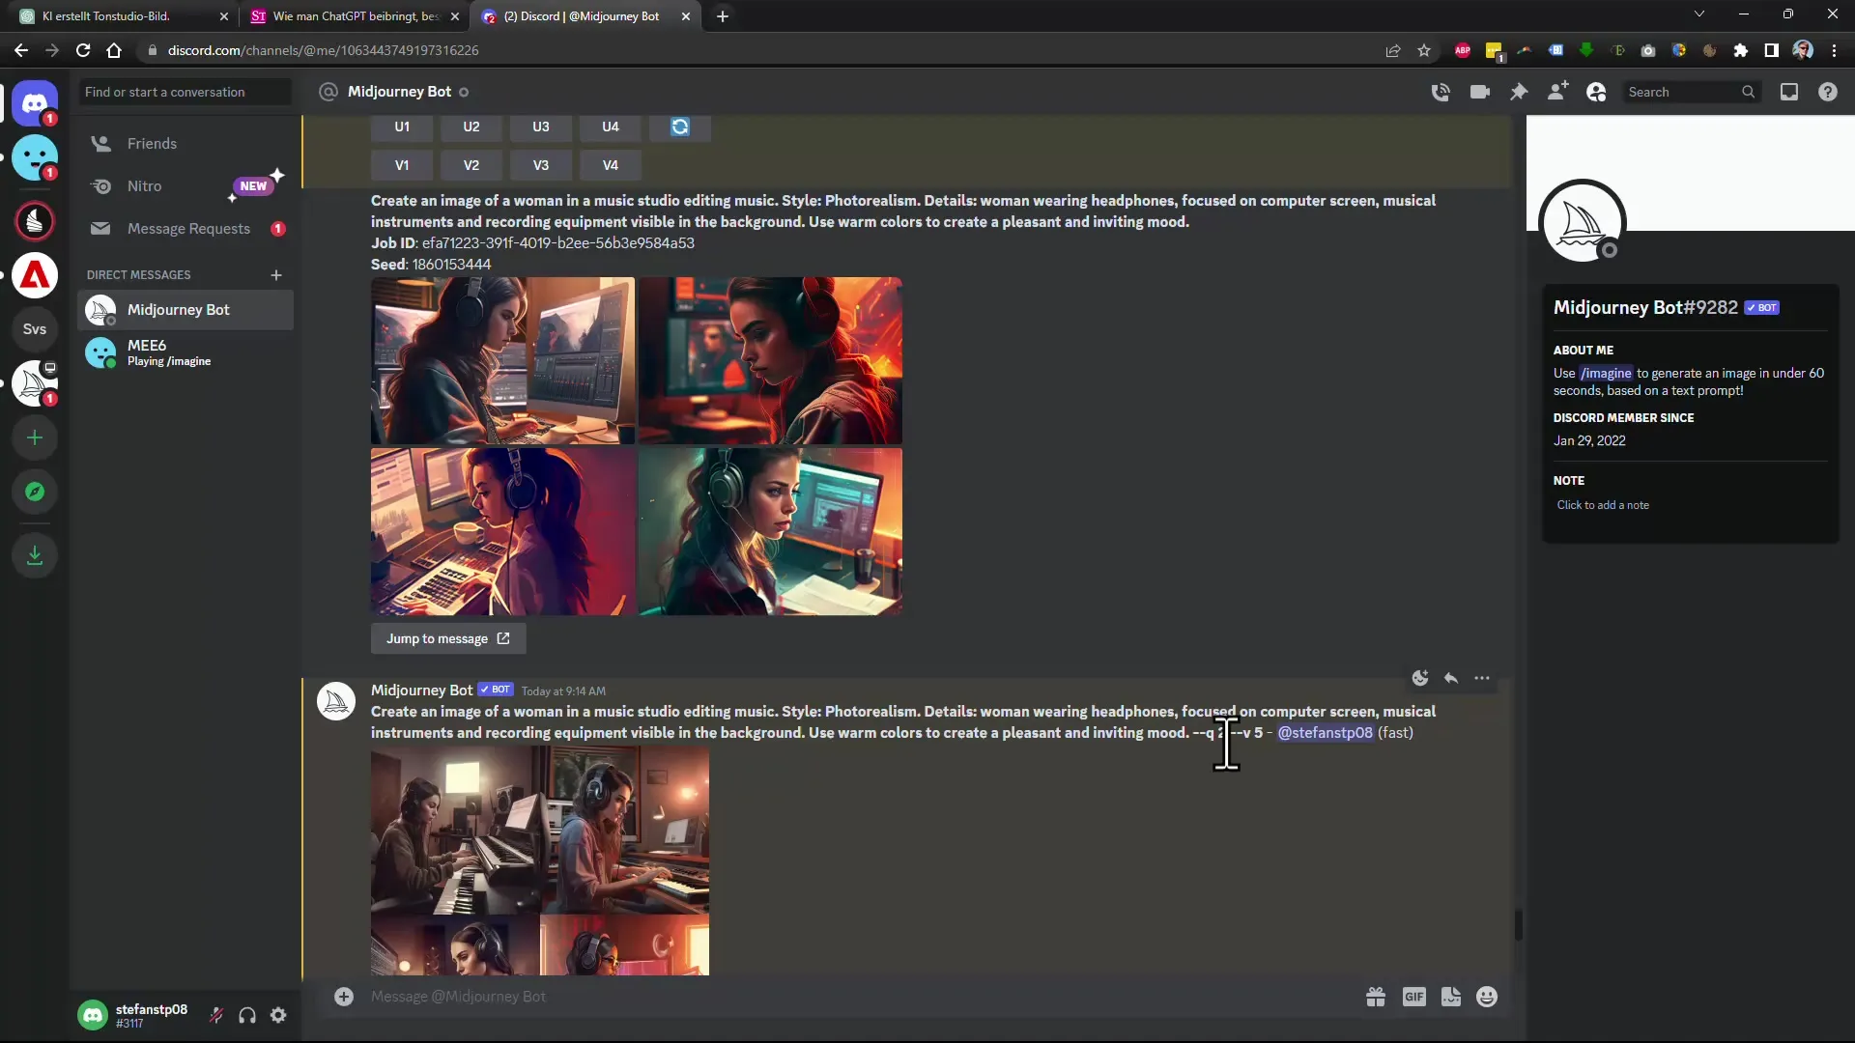Click the Message Requests notification badge
The height and width of the screenshot is (1043, 1855).
[277, 228]
